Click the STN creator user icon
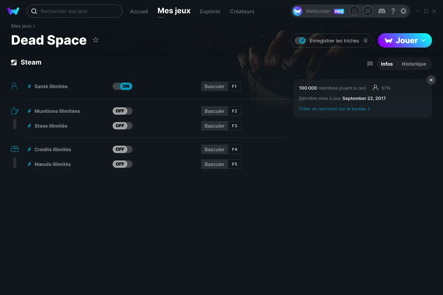Viewport: 443px width, 295px height. (x=375, y=88)
